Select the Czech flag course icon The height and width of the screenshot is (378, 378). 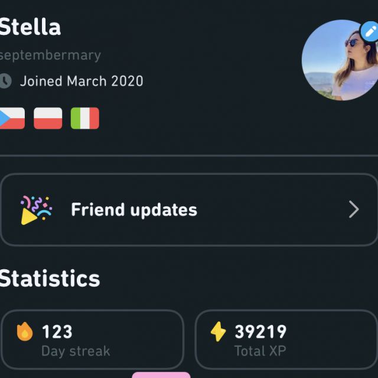12,118
